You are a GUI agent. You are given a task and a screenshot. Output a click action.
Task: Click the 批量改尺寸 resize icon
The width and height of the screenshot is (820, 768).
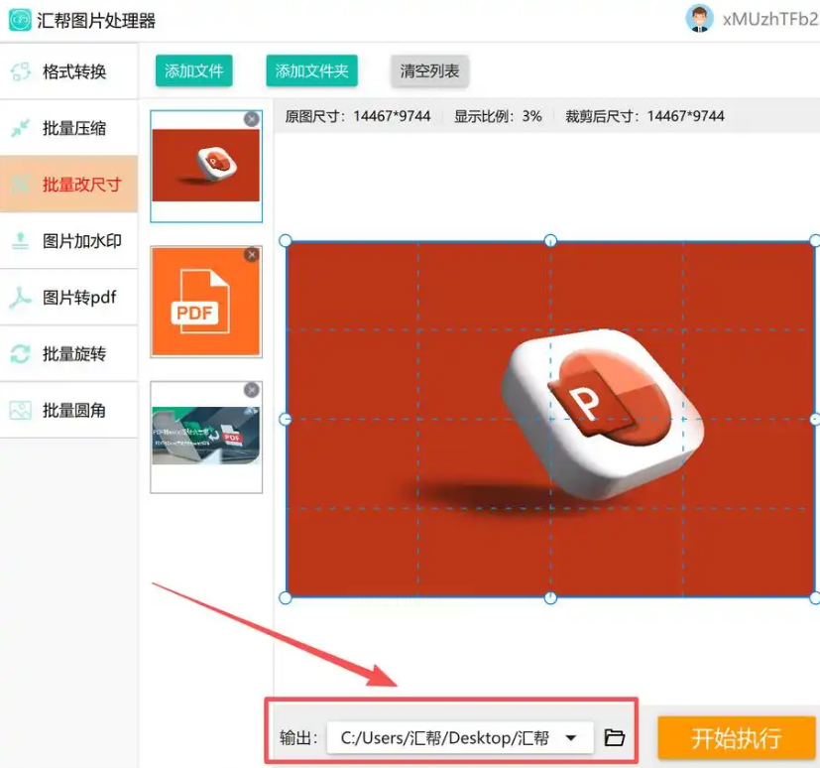pos(21,185)
